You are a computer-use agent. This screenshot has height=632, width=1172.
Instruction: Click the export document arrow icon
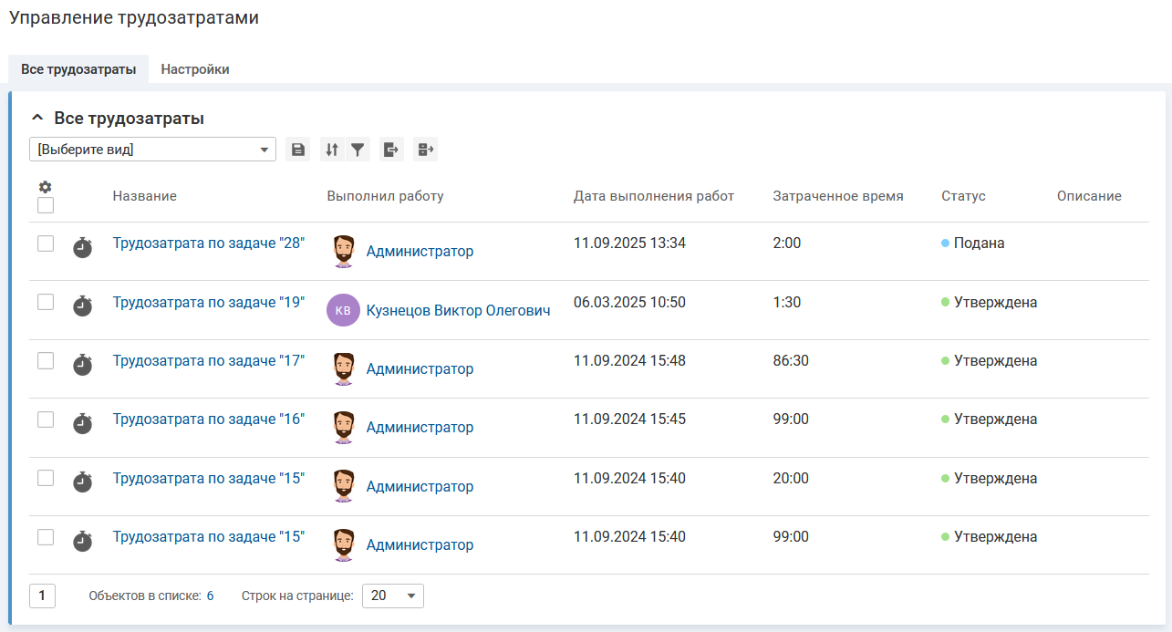tap(391, 150)
